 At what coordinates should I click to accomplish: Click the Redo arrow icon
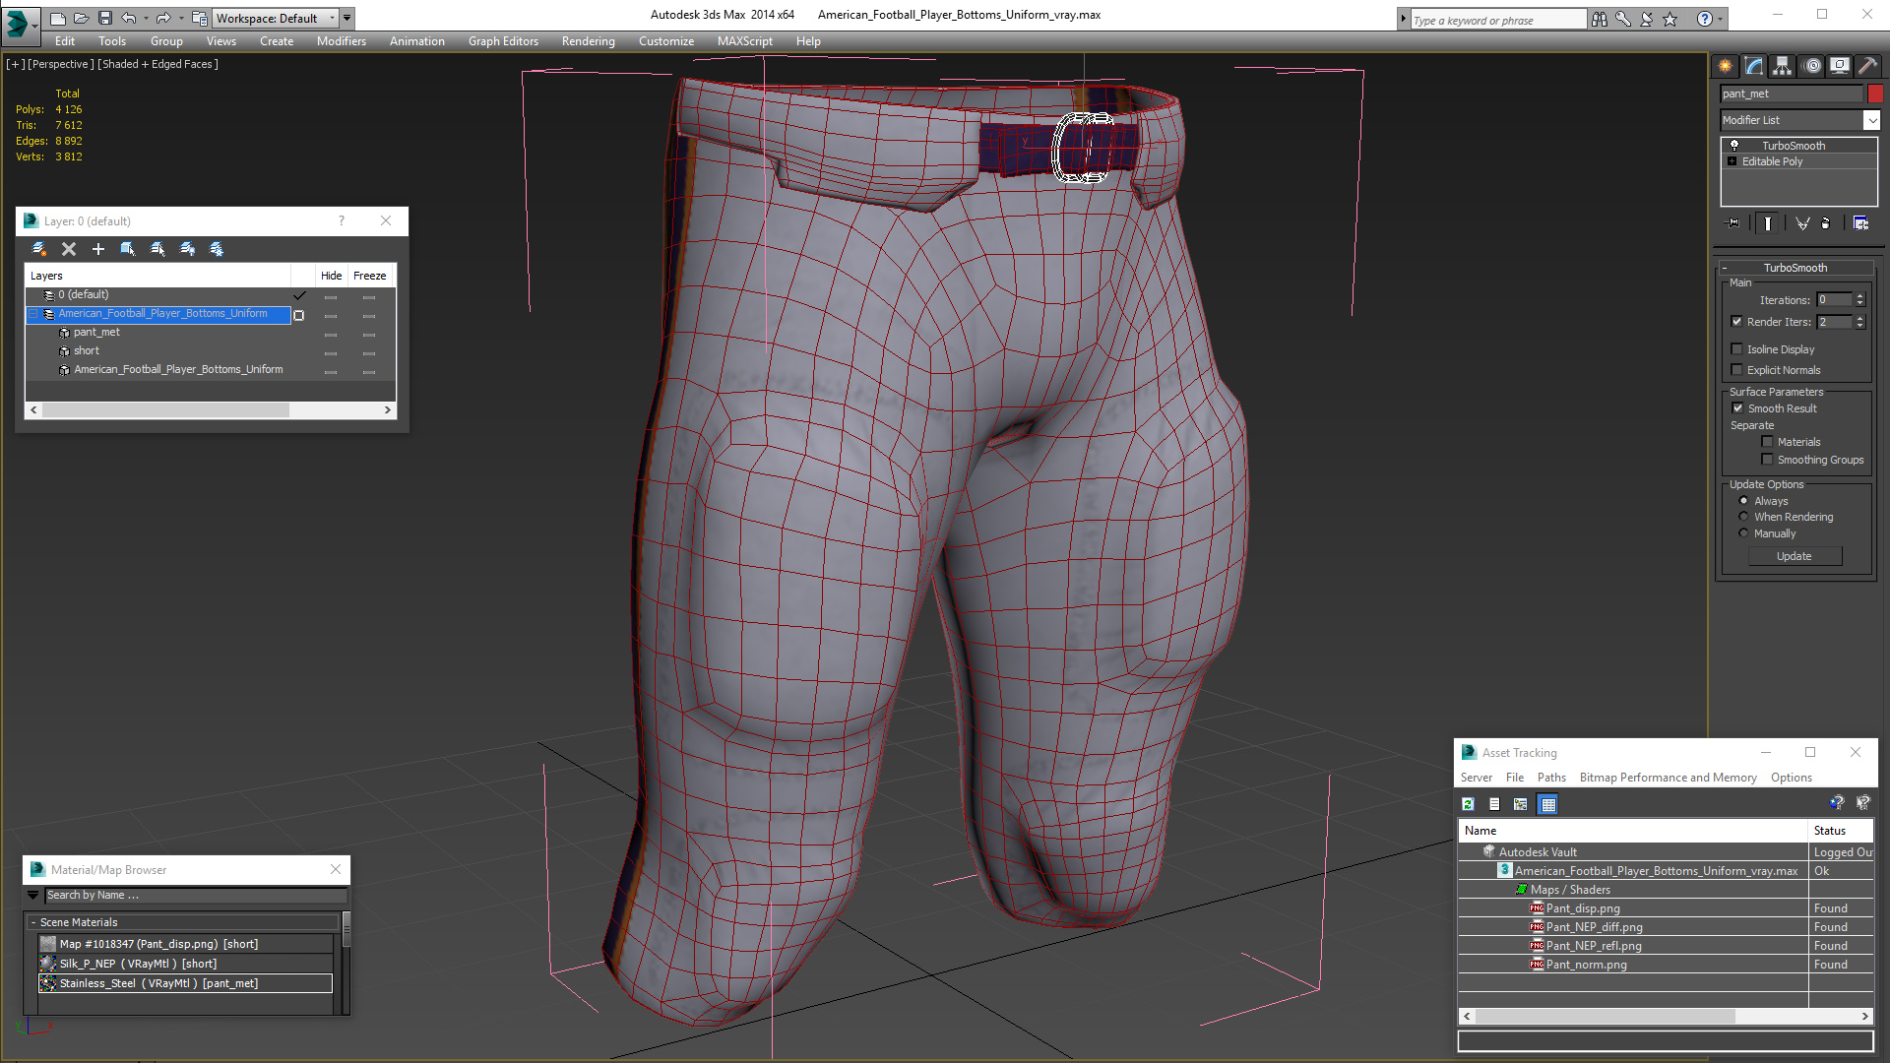[163, 18]
